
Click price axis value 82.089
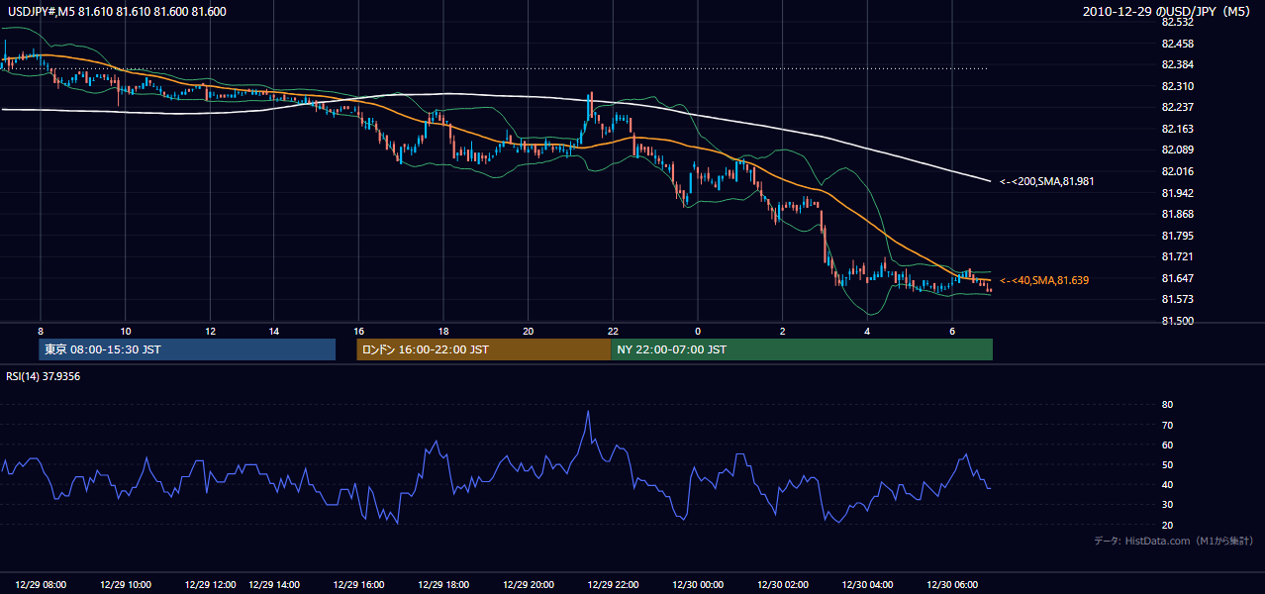1179,149
